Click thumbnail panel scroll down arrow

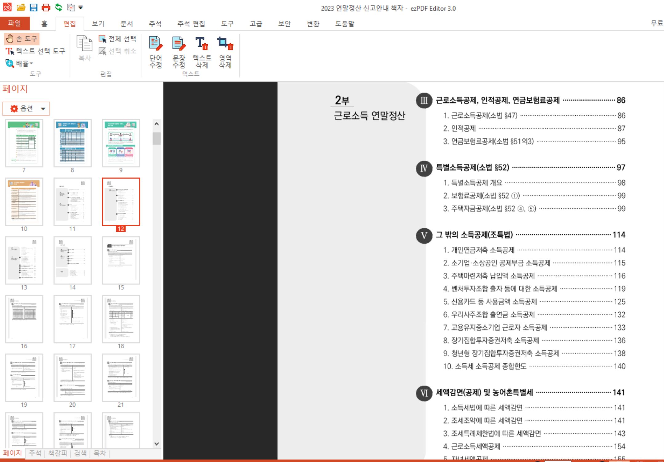click(157, 444)
